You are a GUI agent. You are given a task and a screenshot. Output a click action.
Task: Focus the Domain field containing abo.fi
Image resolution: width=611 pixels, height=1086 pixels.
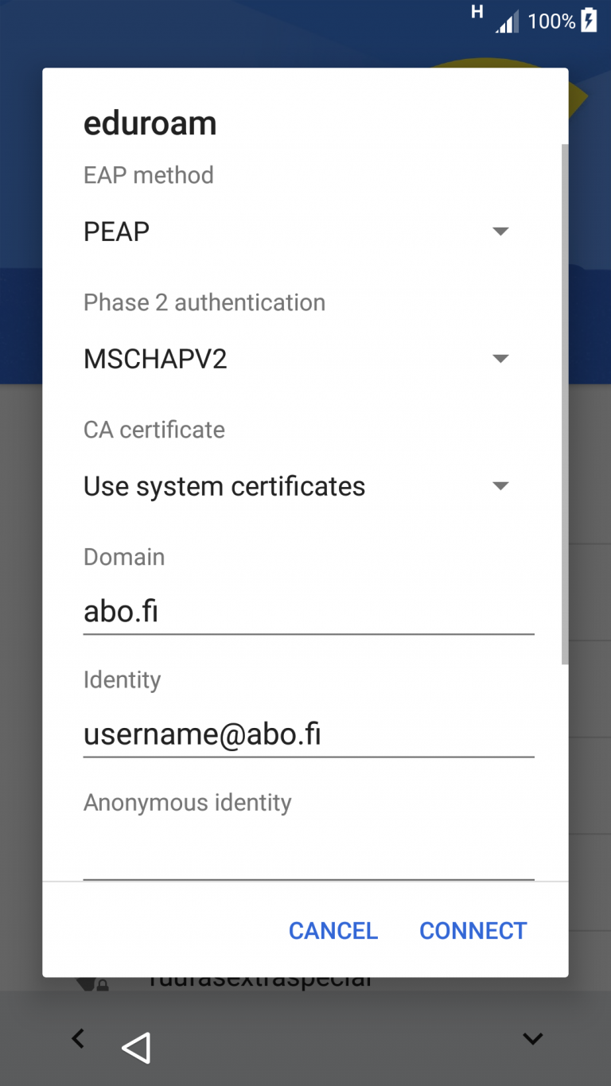[x=308, y=612]
